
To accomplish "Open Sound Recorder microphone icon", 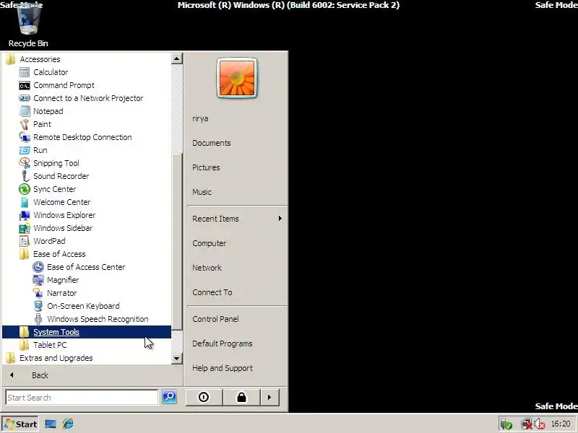I will click(x=25, y=176).
